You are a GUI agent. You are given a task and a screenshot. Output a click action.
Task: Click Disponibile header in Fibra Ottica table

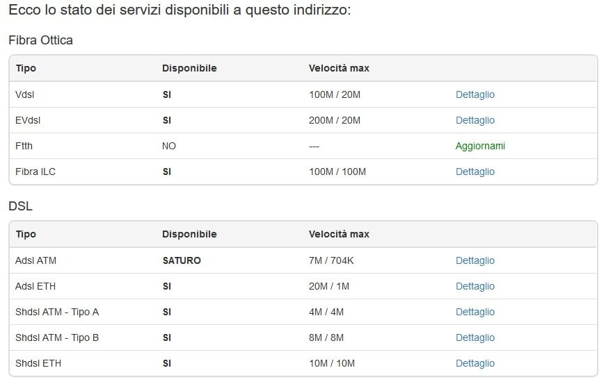coord(189,68)
